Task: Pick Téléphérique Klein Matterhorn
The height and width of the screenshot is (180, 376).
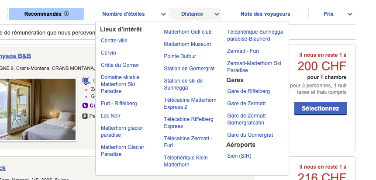Action: 186,161
